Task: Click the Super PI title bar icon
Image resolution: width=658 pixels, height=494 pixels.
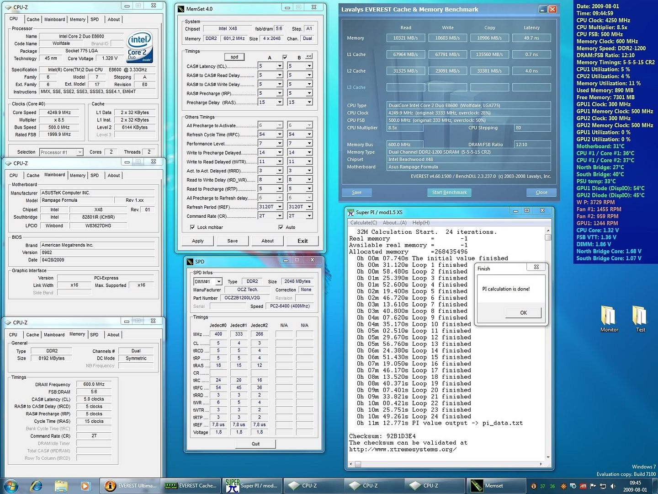Action: 350,212
